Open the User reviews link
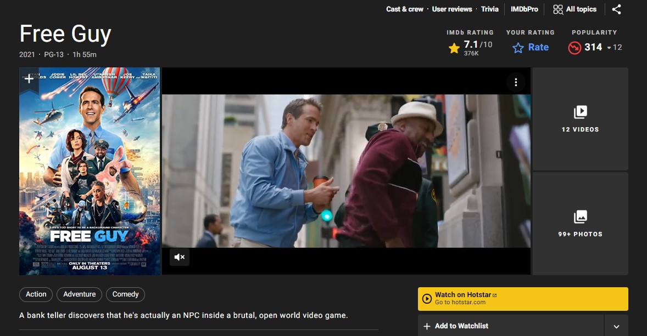The height and width of the screenshot is (336, 647). coord(452,9)
